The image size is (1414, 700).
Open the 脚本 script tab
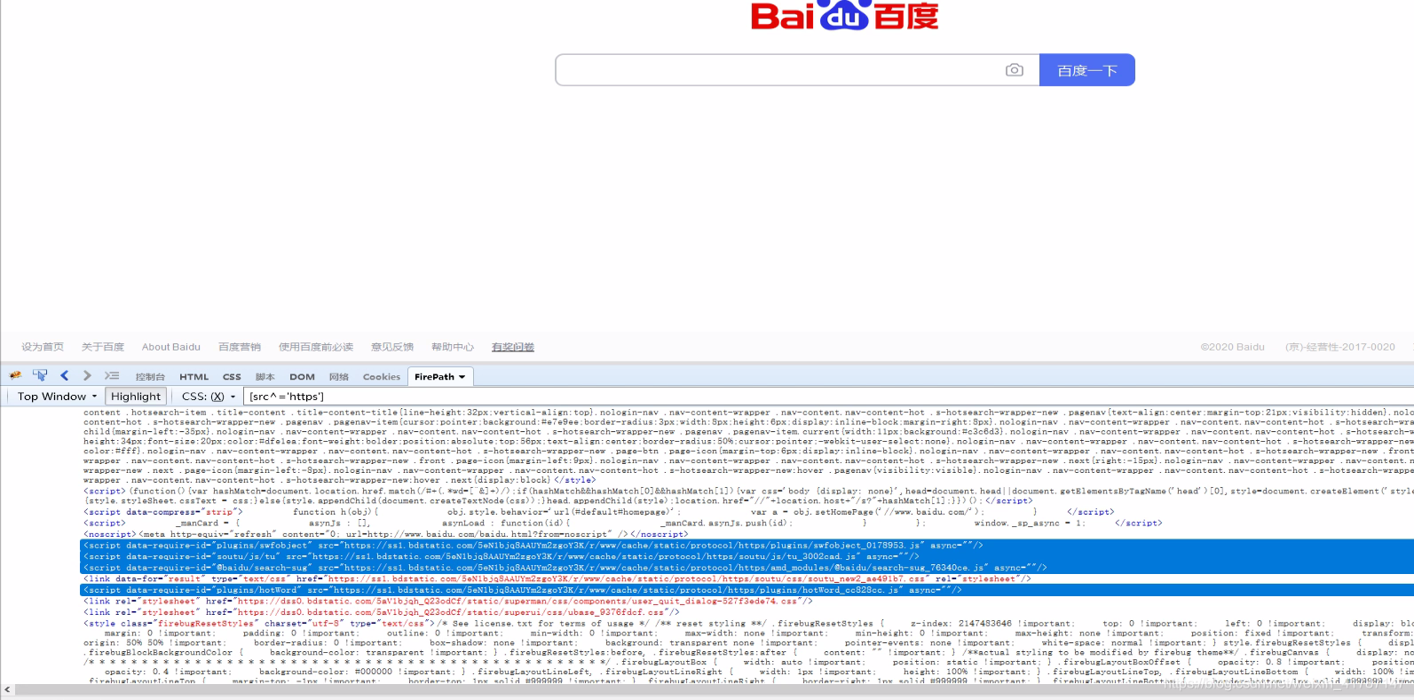point(265,377)
